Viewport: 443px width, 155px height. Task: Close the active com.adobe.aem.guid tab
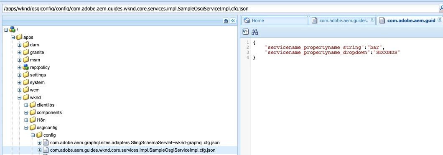tap(440, 20)
